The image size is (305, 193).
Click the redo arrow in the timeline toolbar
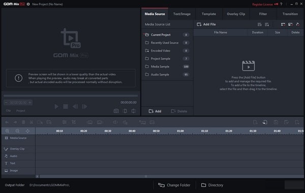click(x=15, y=122)
